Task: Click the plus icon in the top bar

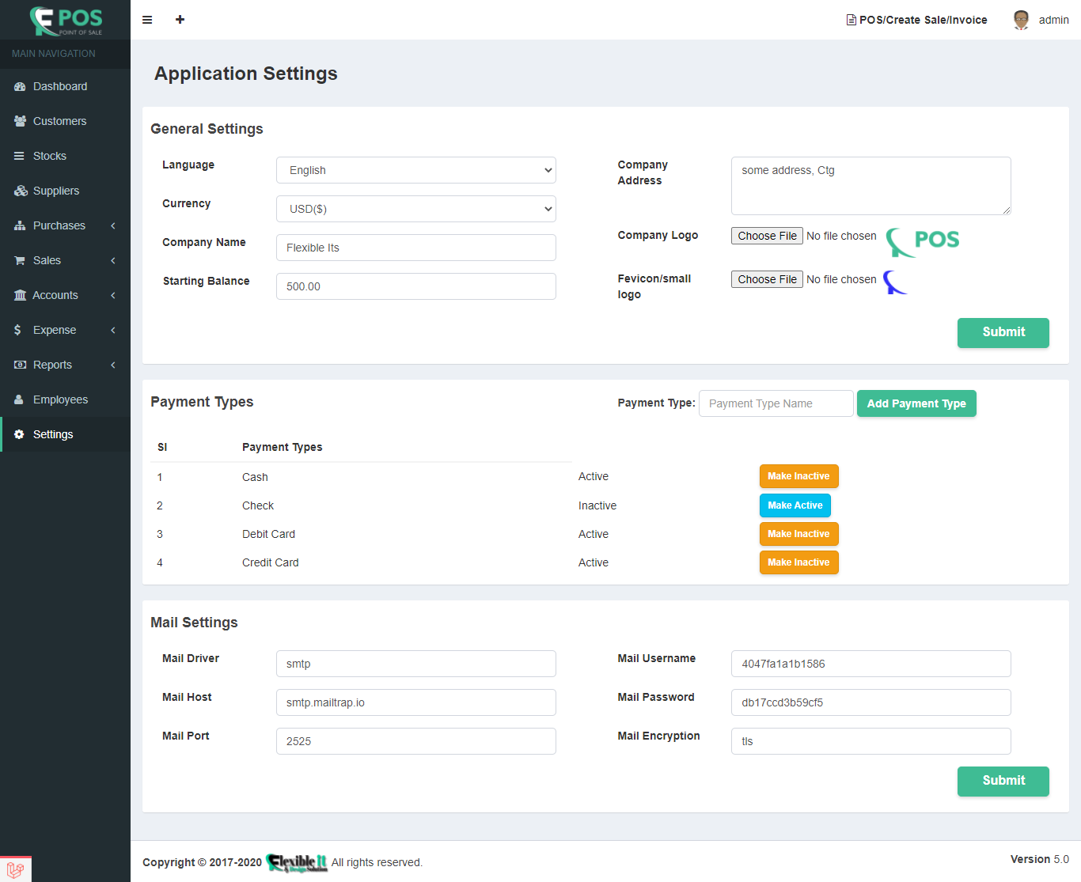Action: pyautogui.click(x=180, y=20)
